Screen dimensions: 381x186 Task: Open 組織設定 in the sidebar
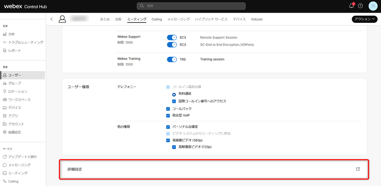12,132
